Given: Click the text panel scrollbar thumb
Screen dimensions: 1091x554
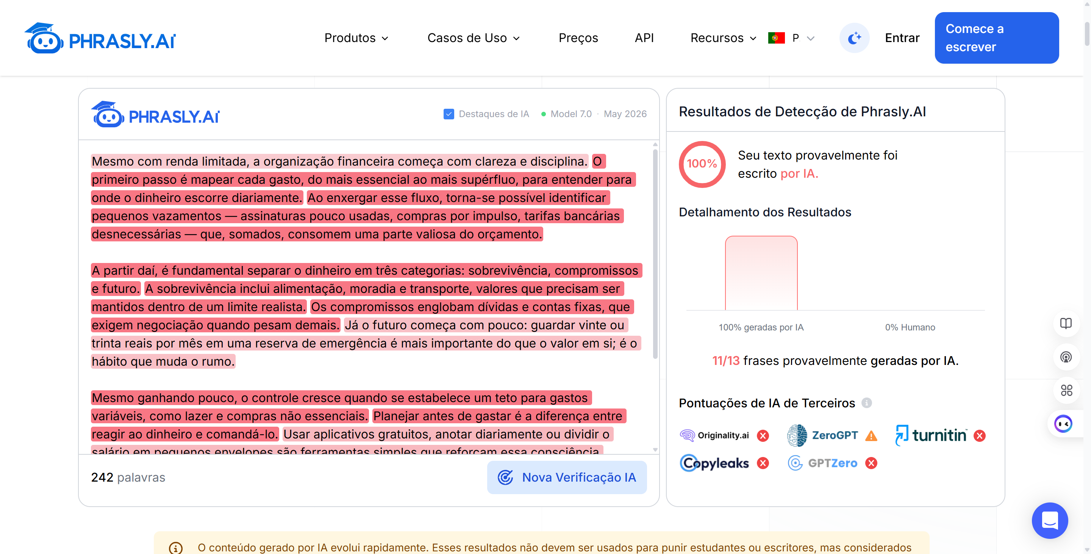Looking at the screenshot, I should coord(655,254).
